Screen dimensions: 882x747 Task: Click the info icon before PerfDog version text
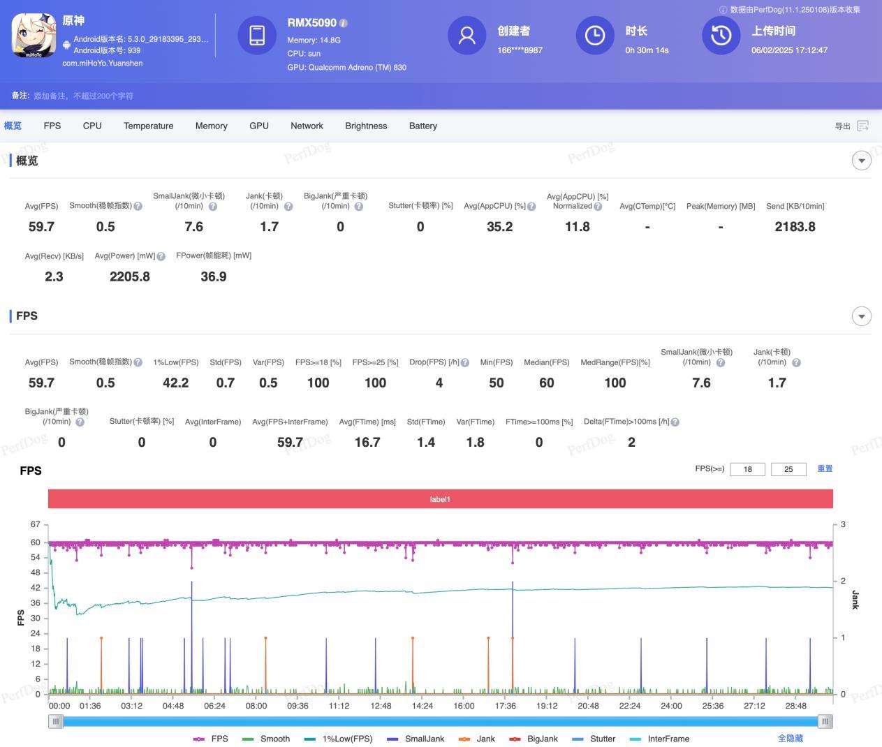[723, 10]
